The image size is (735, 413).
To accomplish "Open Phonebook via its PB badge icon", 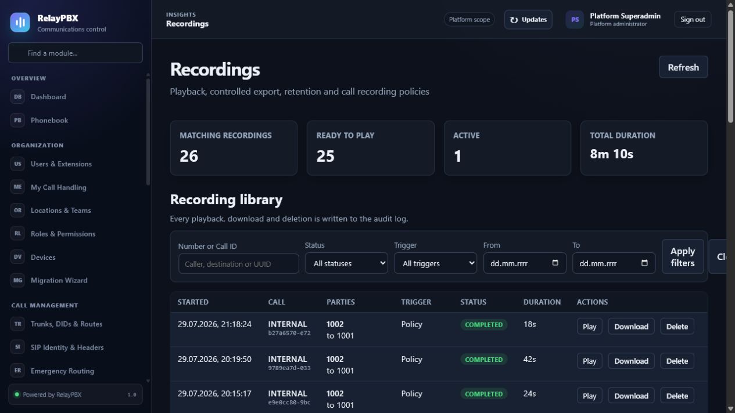I will (17, 120).
